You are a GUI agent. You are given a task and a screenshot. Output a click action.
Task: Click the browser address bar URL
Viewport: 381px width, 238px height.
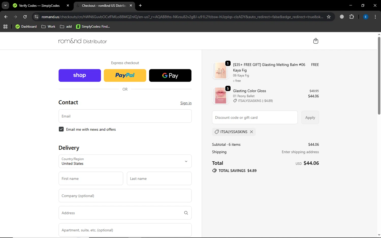[x=182, y=17]
